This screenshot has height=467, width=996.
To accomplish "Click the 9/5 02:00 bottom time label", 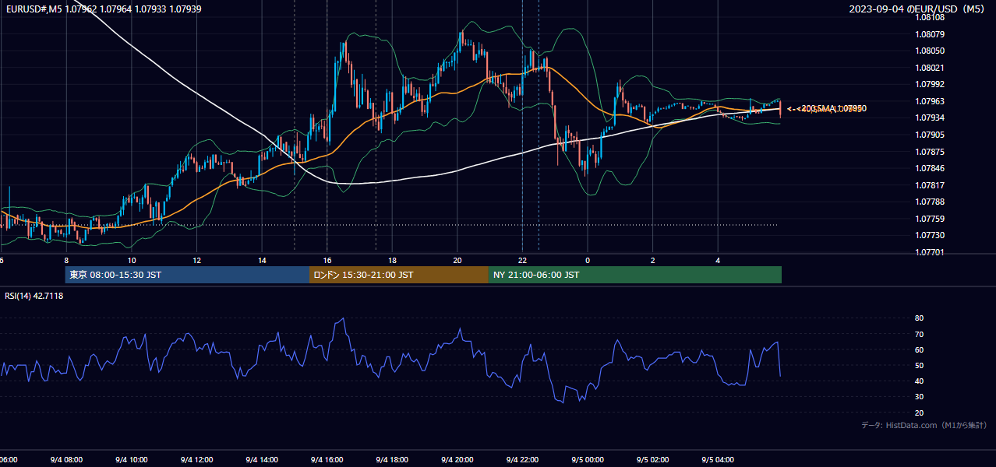I will 652,460.
